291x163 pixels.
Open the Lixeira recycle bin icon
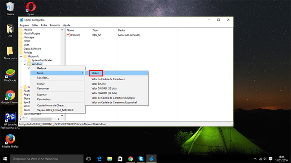pos(10,7)
